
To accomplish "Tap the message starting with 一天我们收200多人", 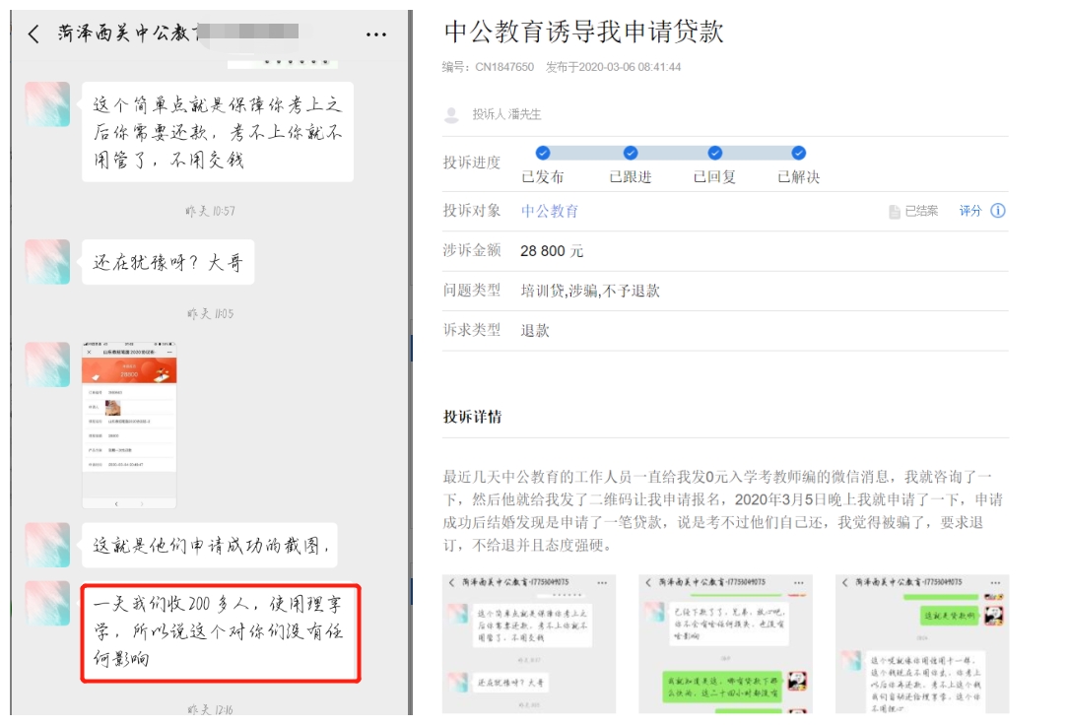I will (221, 633).
